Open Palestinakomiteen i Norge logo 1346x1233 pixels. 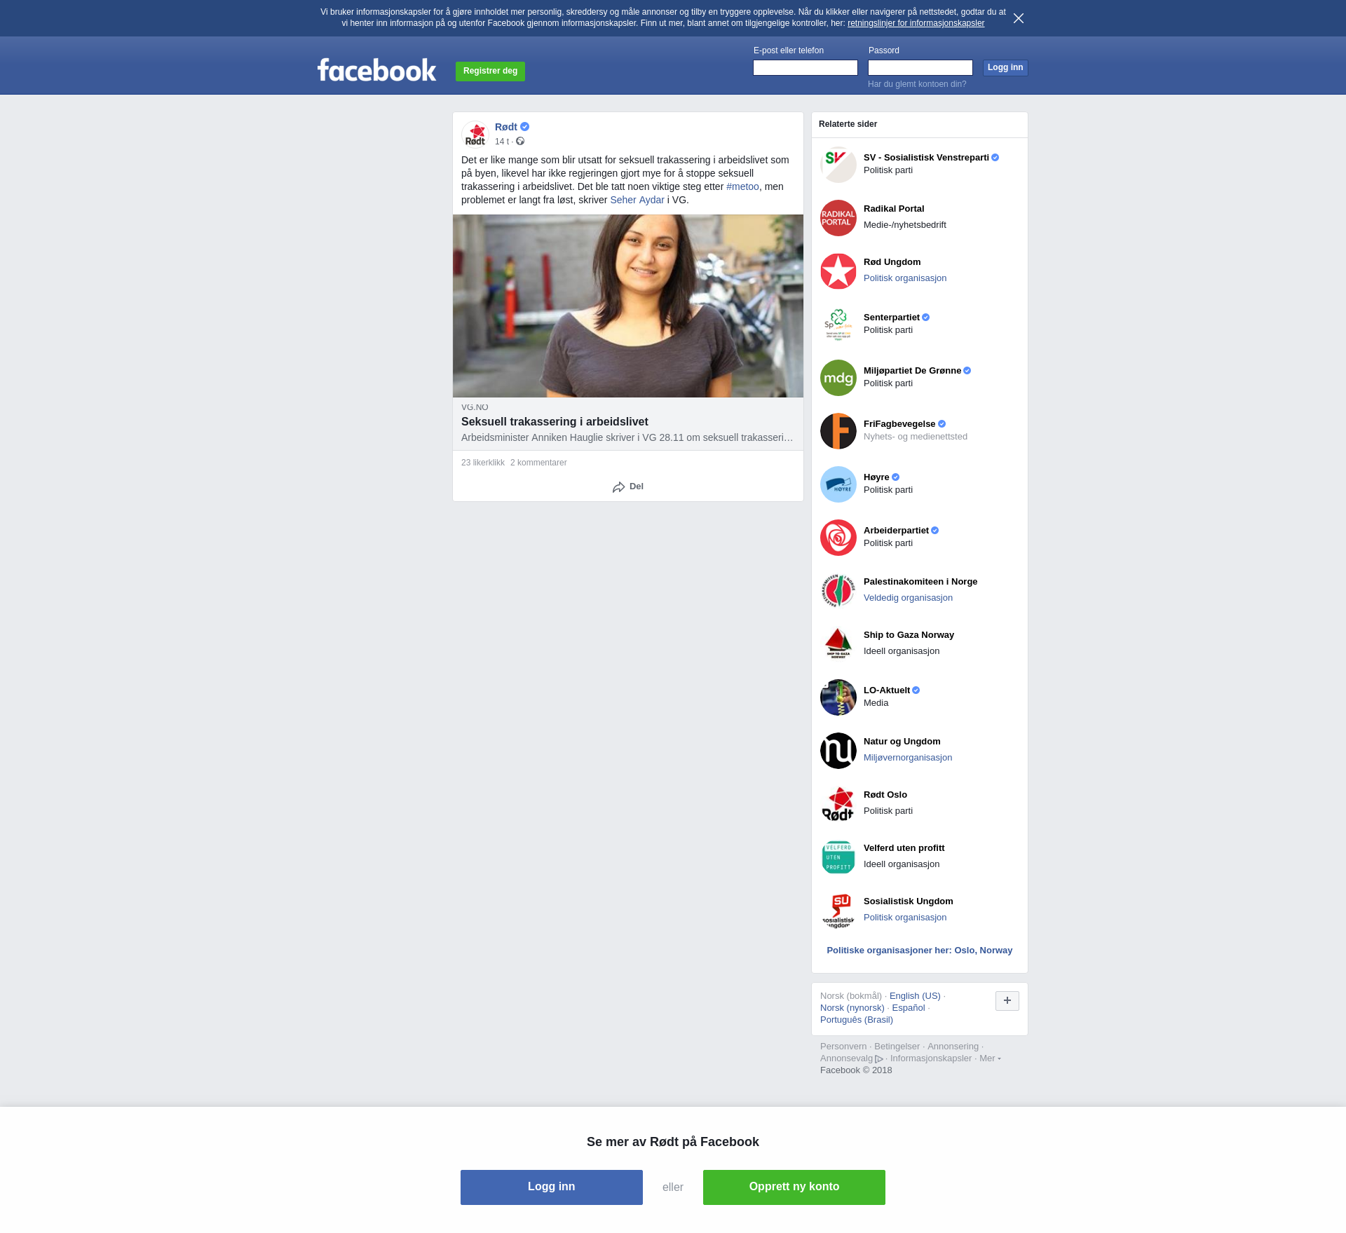(838, 591)
